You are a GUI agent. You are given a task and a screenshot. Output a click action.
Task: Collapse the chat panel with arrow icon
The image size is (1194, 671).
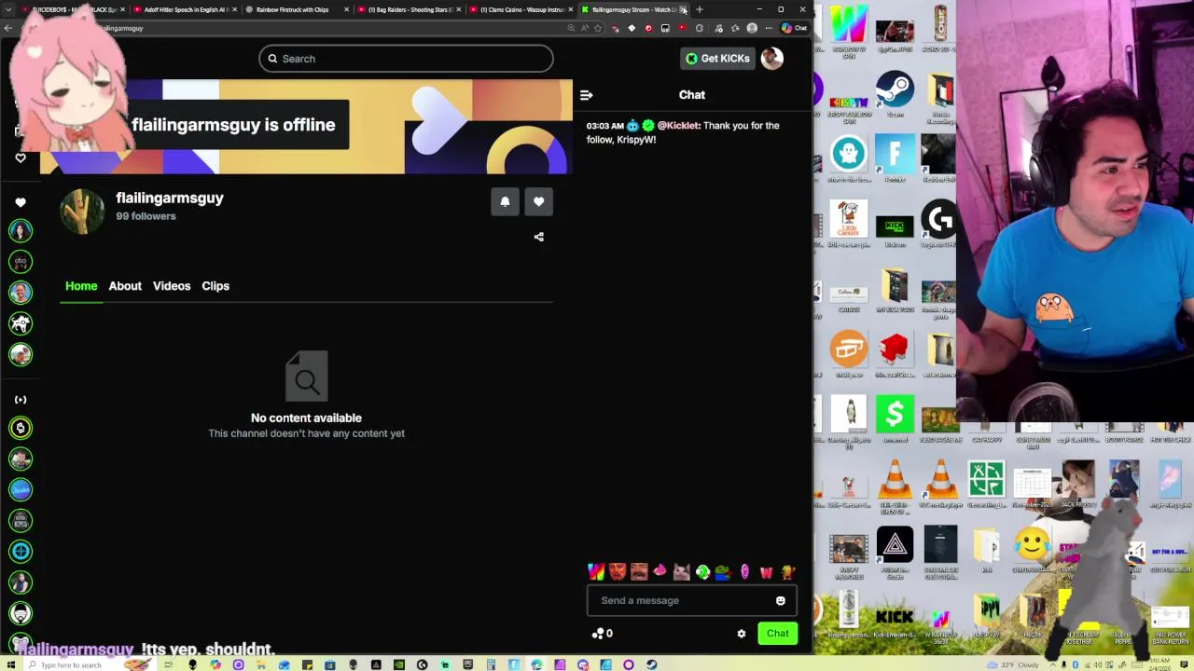[586, 95]
